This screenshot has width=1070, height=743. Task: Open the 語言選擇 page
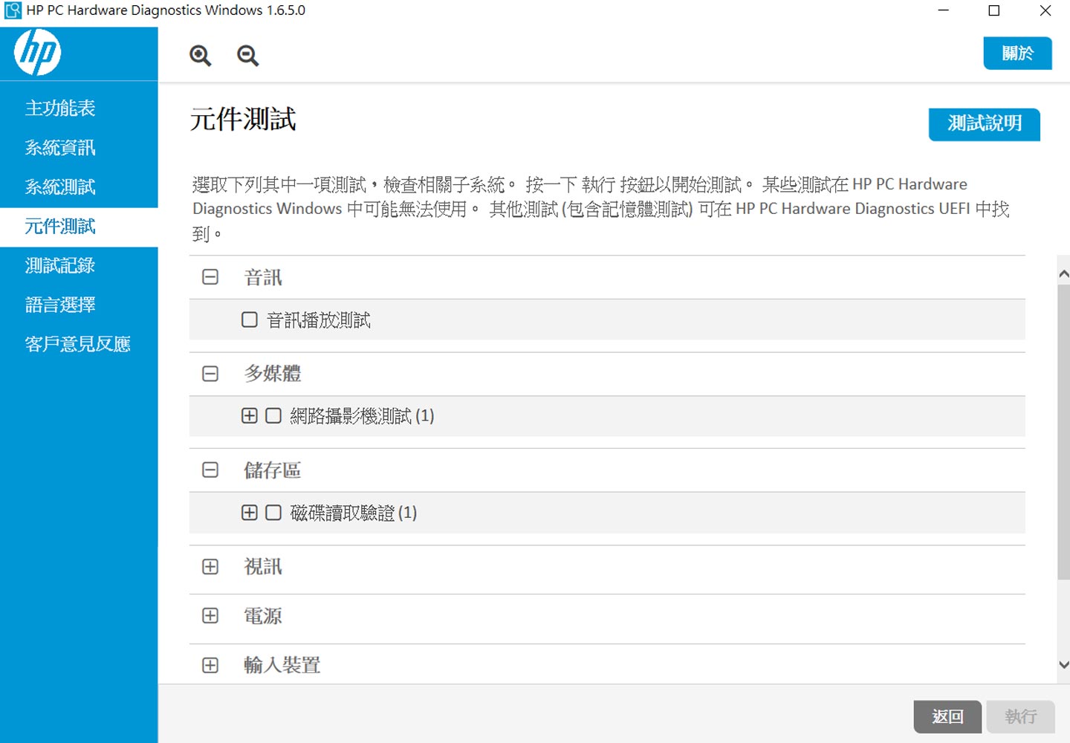click(x=60, y=305)
